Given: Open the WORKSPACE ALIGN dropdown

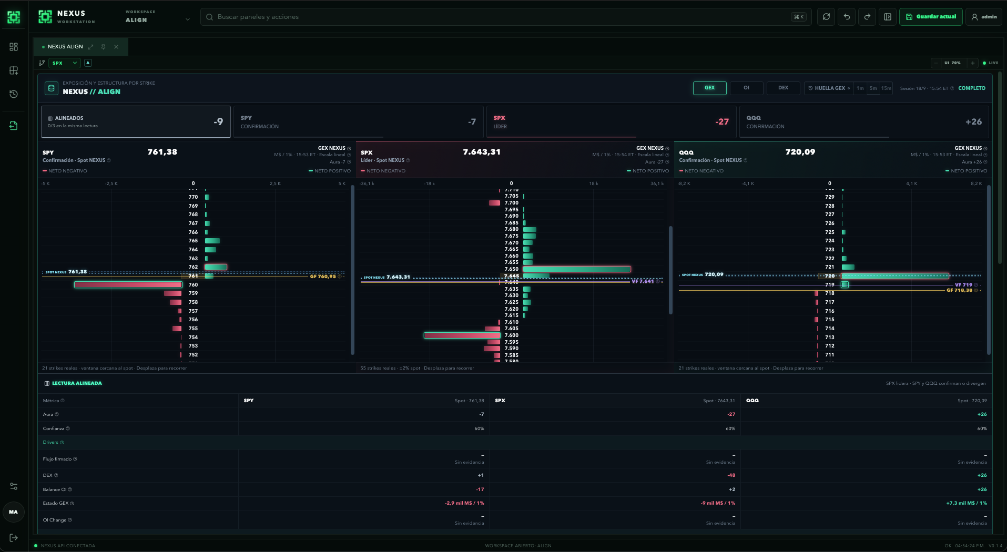Looking at the screenshot, I should click(x=157, y=17).
